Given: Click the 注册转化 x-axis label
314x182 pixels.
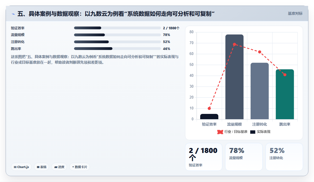Looking at the screenshot, I should pyautogui.click(x=260, y=124).
